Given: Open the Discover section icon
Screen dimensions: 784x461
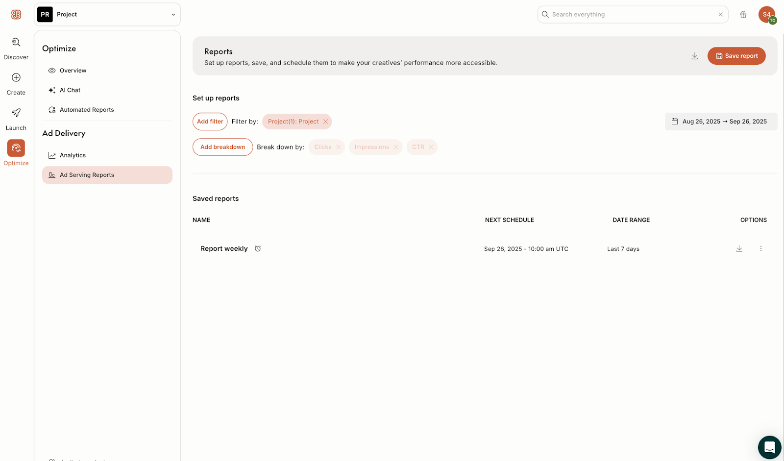Looking at the screenshot, I should tap(16, 43).
